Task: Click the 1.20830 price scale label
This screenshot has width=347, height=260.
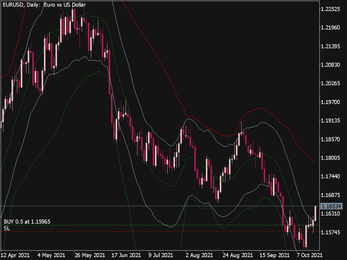Action: pyautogui.click(x=330, y=65)
